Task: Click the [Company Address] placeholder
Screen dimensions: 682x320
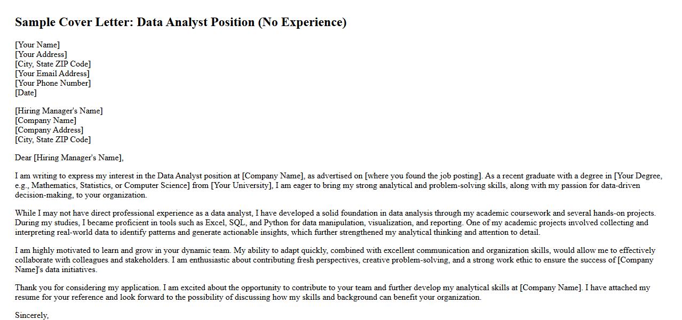Action: (49, 130)
